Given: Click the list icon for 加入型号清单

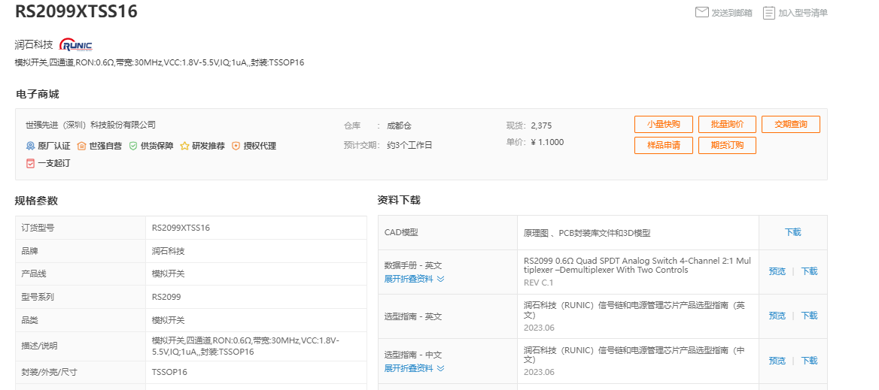Looking at the screenshot, I should (x=769, y=12).
